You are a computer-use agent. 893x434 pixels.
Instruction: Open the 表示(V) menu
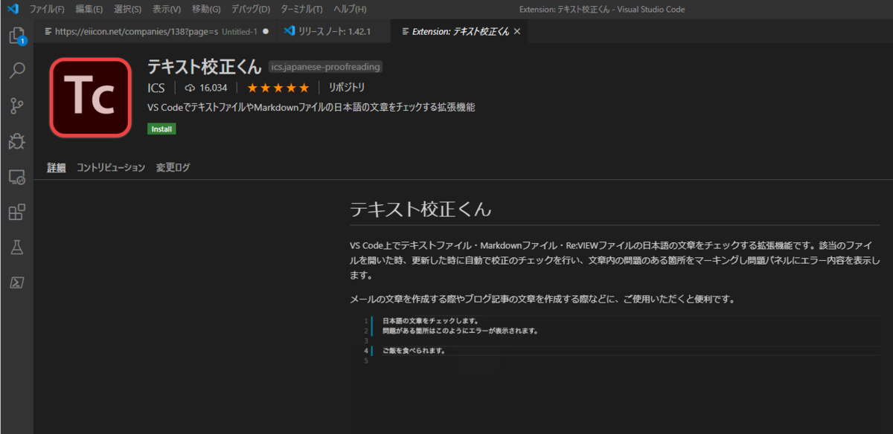(167, 9)
